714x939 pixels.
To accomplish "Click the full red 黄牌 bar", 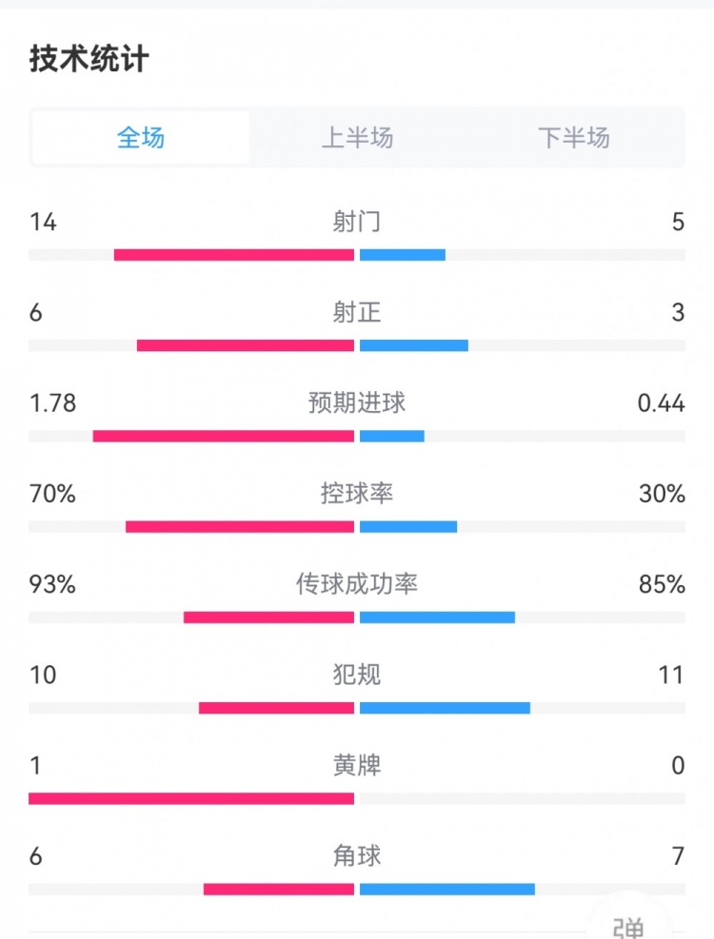I will pyautogui.click(x=191, y=798).
